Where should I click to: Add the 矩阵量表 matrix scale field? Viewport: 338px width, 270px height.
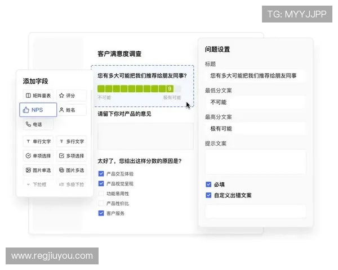(x=38, y=96)
